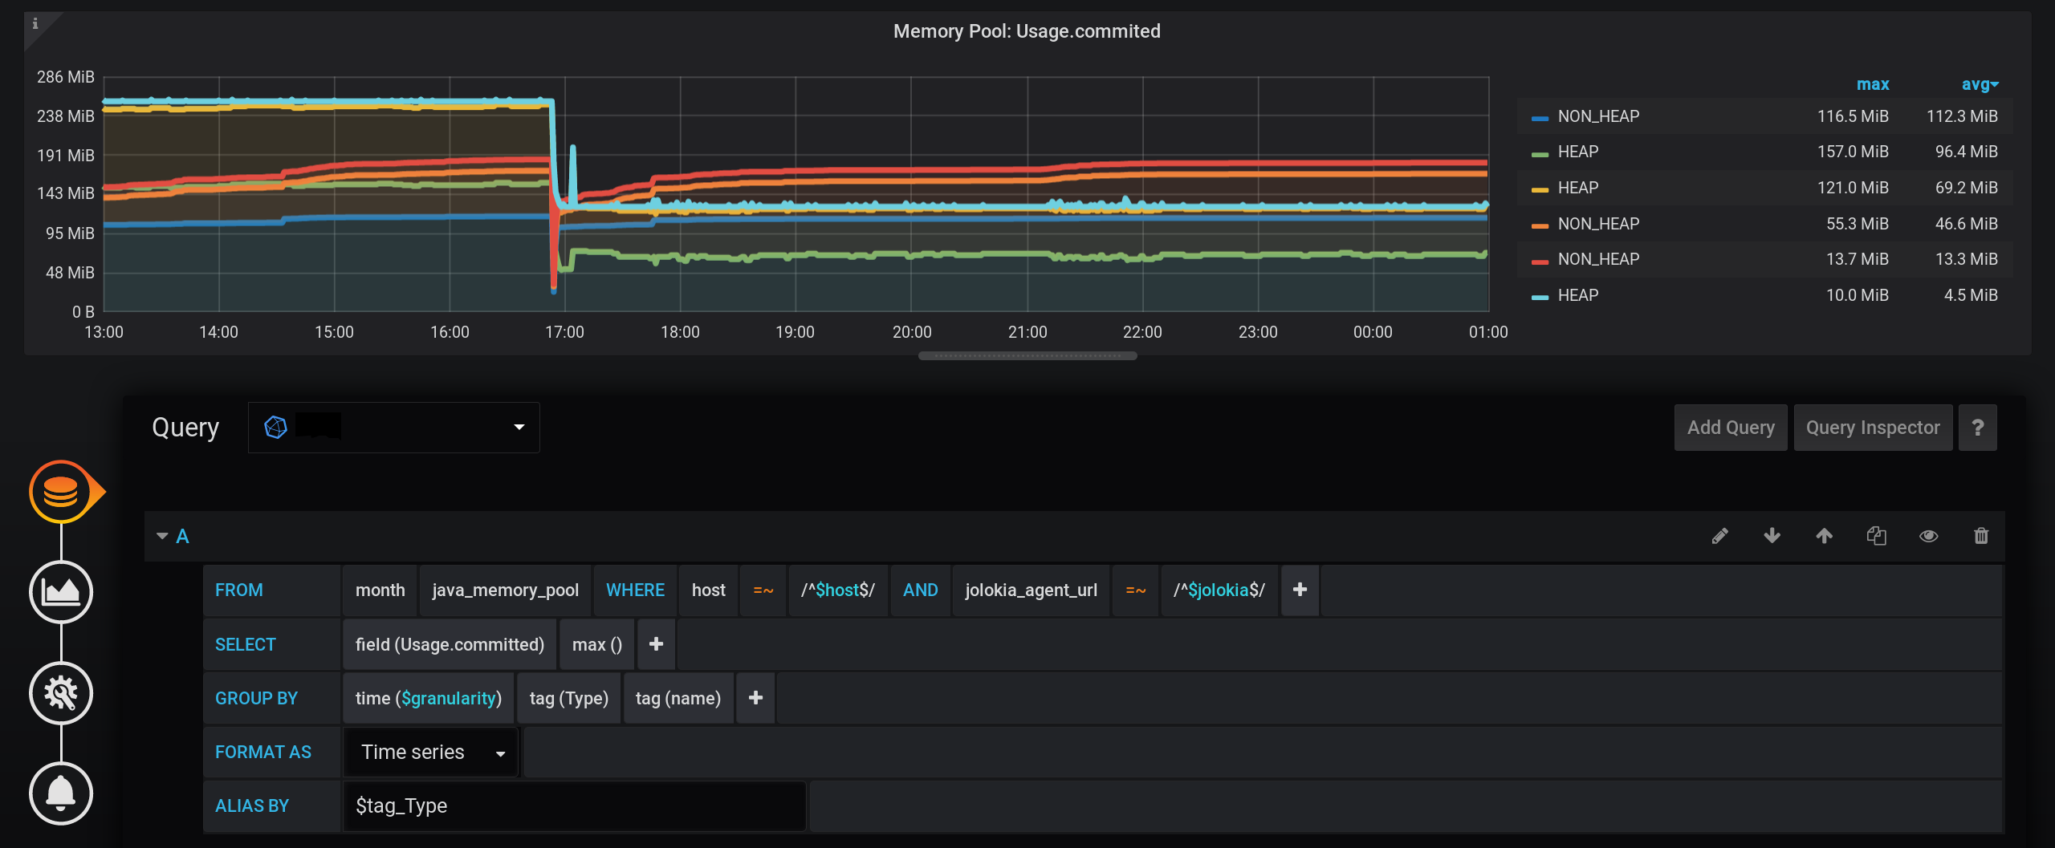Click the panel info icon

click(x=35, y=24)
